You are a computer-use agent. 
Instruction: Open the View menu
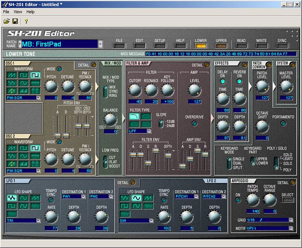18,12
